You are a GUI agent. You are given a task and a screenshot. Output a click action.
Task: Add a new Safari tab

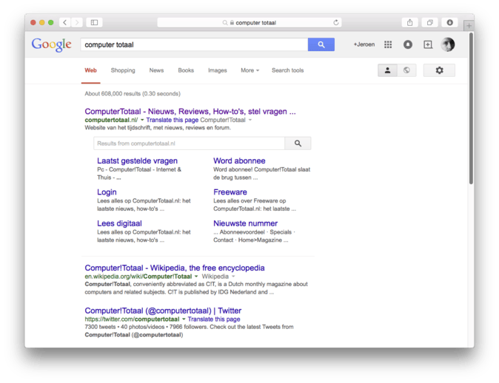coord(469,26)
